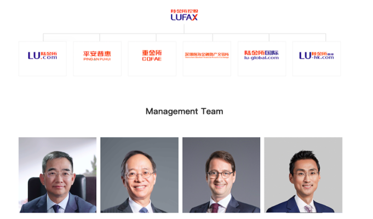373x219 pixels.
Task: Open portrait of man wearing burgundy tie
Action: (x=221, y=175)
